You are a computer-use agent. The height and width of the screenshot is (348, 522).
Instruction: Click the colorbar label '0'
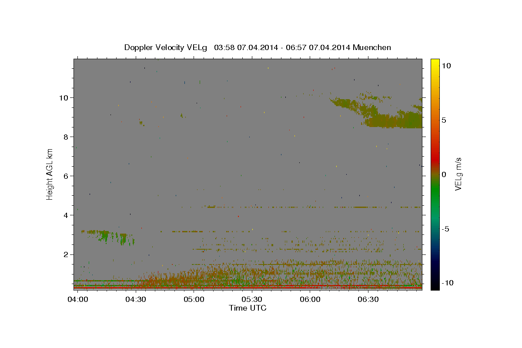[x=443, y=174]
